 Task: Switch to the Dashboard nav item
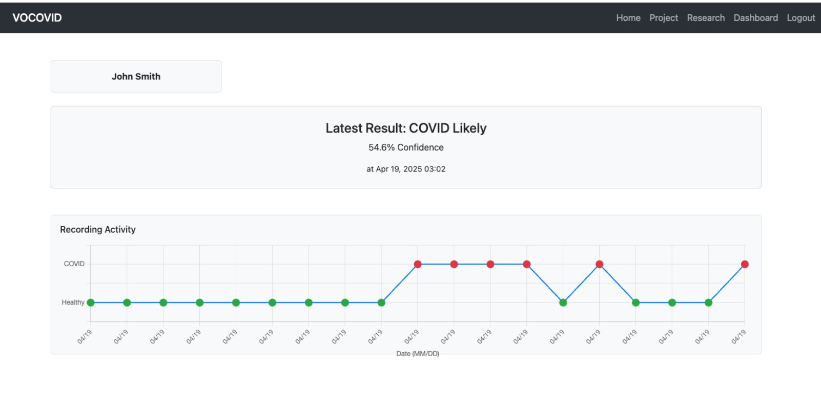coord(755,18)
